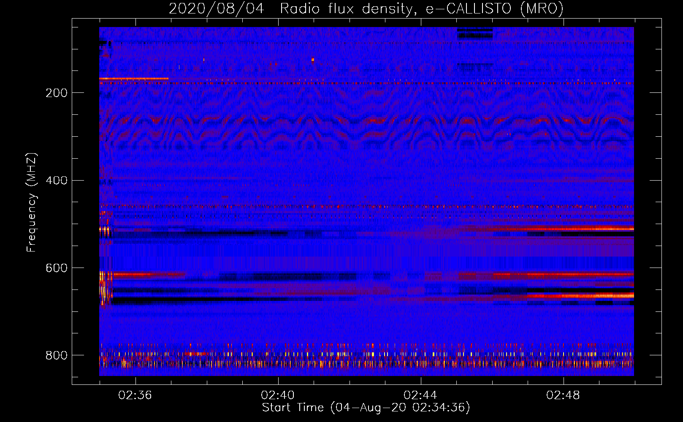This screenshot has width=683, height=422.
Task: Click the 'Frequency (MHZ)' y-axis label
Action: pyautogui.click(x=31, y=203)
